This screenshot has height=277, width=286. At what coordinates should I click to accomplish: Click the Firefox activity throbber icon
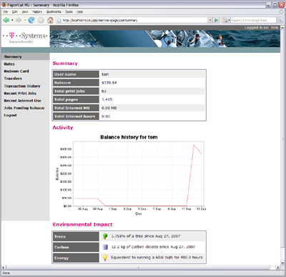pos(281,11)
